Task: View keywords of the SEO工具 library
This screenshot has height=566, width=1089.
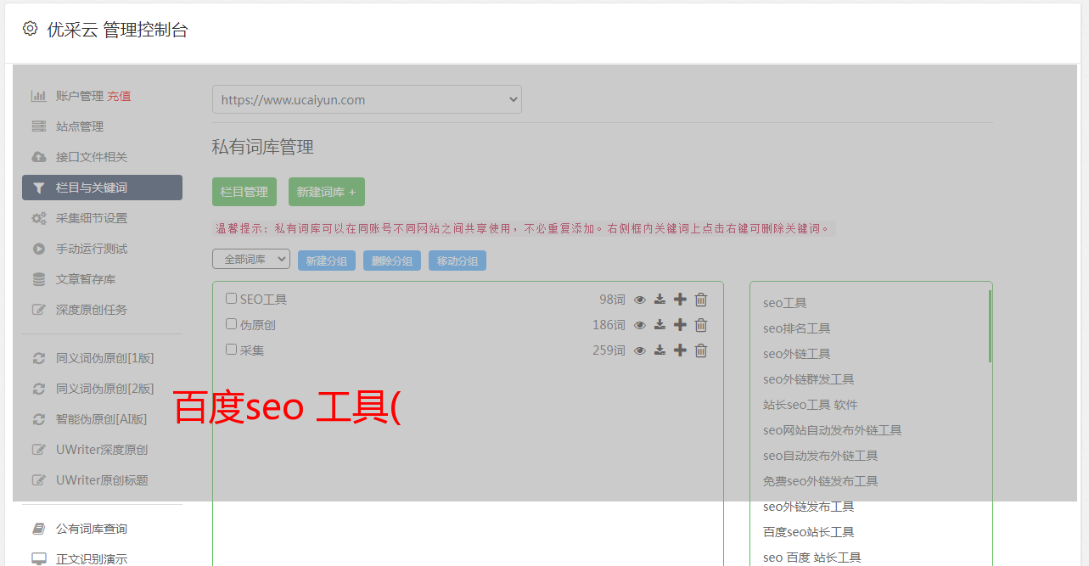Action: 640,300
